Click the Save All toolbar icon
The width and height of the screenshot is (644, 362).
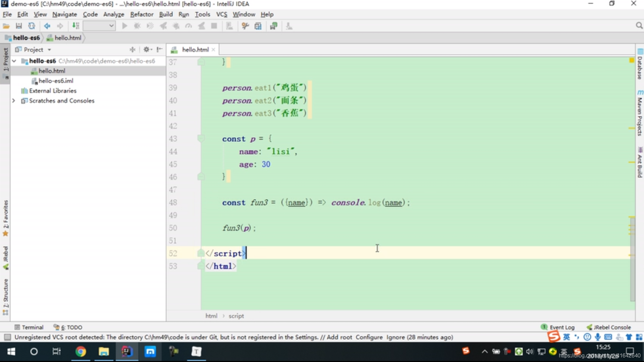pos(19,26)
